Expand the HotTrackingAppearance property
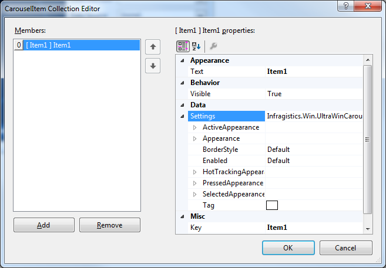This screenshot has height=268, width=386. (196, 172)
